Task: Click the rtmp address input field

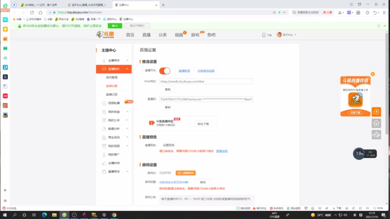Action: pos(206,81)
